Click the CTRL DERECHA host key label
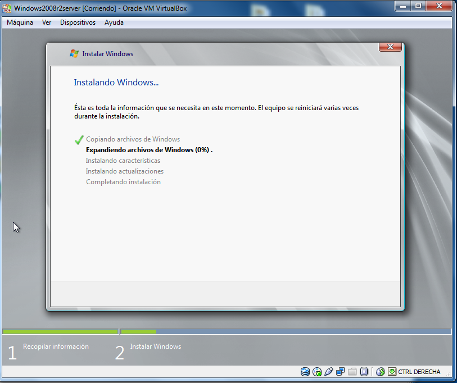The width and height of the screenshot is (457, 383). pyautogui.click(x=419, y=372)
